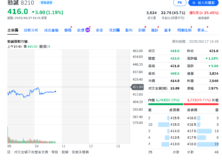This screenshot has width=222, height=160.
Task: Expand the 更多... menu
Action: coord(202,30)
